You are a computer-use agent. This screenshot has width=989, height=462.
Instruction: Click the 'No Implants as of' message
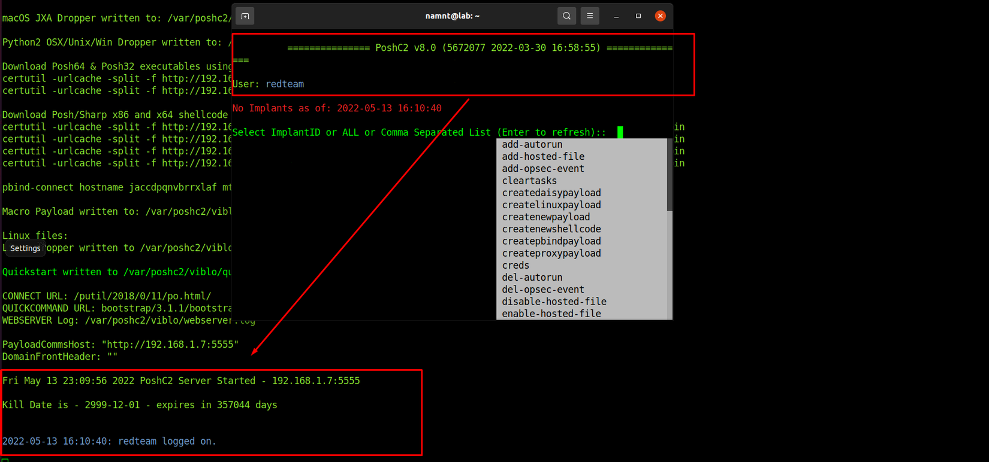coord(337,108)
